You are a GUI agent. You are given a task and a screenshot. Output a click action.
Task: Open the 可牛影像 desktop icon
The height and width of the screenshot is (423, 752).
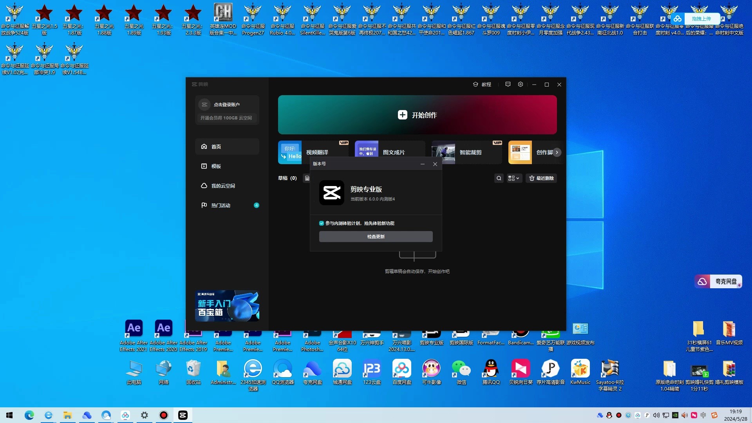point(432,372)
